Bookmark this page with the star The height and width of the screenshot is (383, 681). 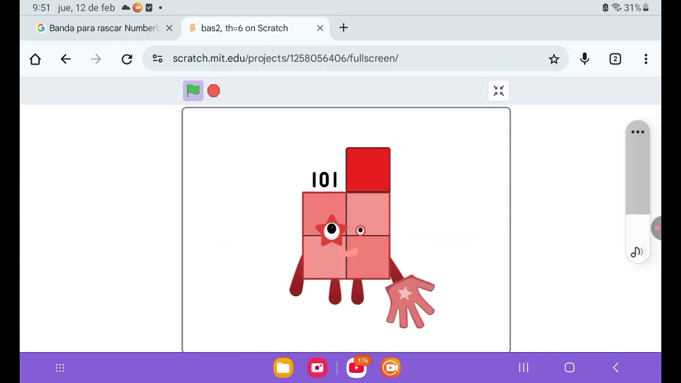(x=554, y=59)
